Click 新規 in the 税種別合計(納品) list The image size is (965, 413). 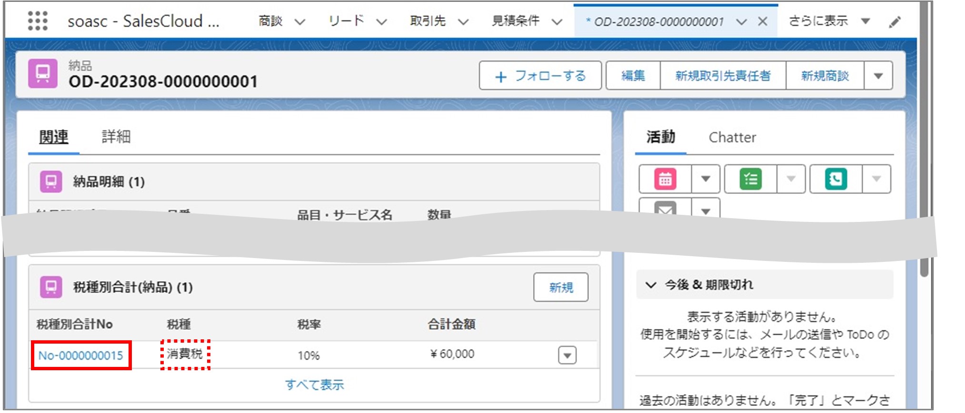(561, 287)
